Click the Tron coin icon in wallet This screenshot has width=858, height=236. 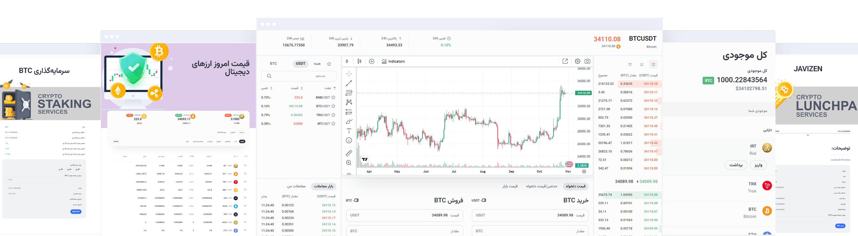[x=767, y=185]
